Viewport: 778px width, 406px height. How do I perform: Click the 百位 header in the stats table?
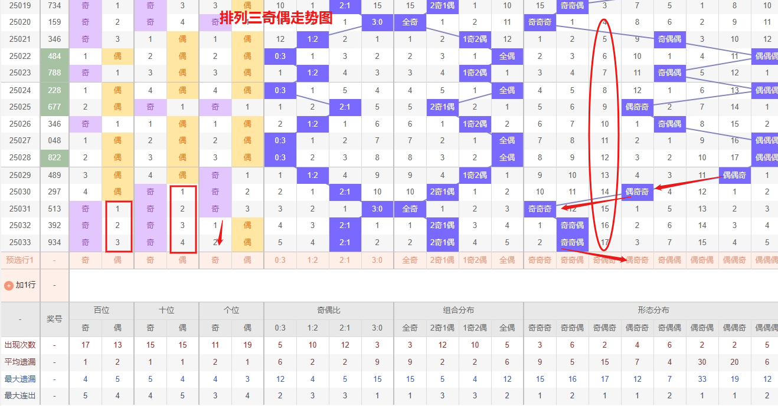pyautogui.click(x=102, y=311)
